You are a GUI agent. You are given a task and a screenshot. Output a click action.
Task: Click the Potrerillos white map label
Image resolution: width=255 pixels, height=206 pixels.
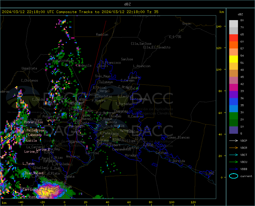tap(33, 122)
